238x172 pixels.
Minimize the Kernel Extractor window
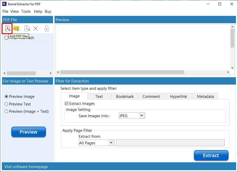coord(208,4)
